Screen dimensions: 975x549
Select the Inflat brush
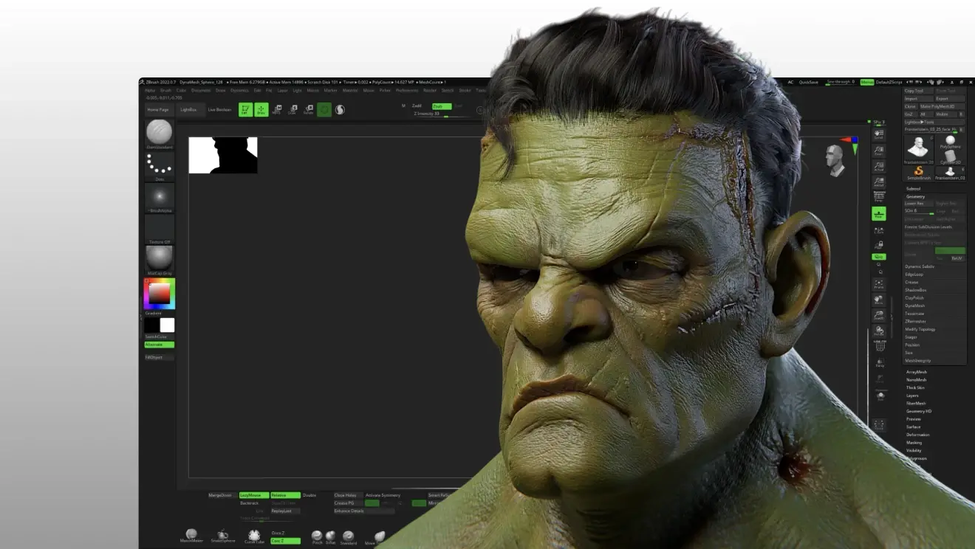pos(331,536)
